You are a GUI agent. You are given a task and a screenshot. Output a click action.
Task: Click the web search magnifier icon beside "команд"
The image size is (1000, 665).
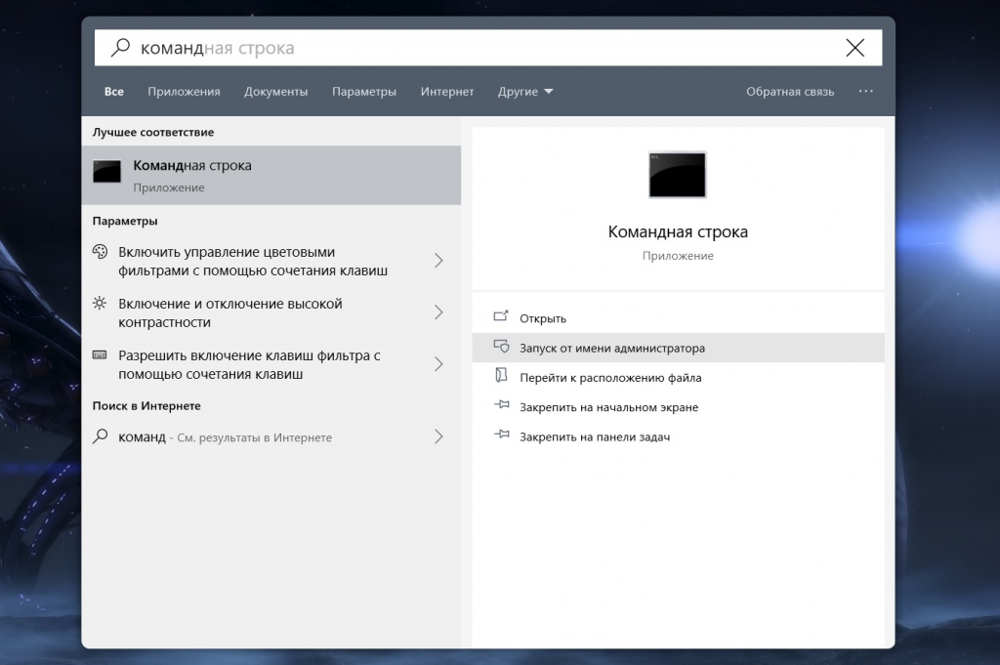click(x=101, y=436)
